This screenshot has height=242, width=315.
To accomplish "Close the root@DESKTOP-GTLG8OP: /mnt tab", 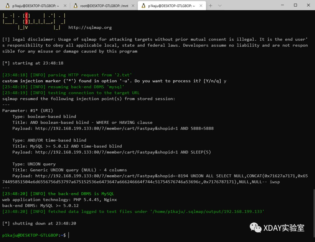I will click(x=133, y=6).
